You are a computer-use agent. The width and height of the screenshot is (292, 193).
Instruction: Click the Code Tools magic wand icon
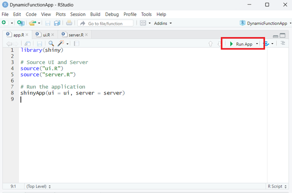61,43
